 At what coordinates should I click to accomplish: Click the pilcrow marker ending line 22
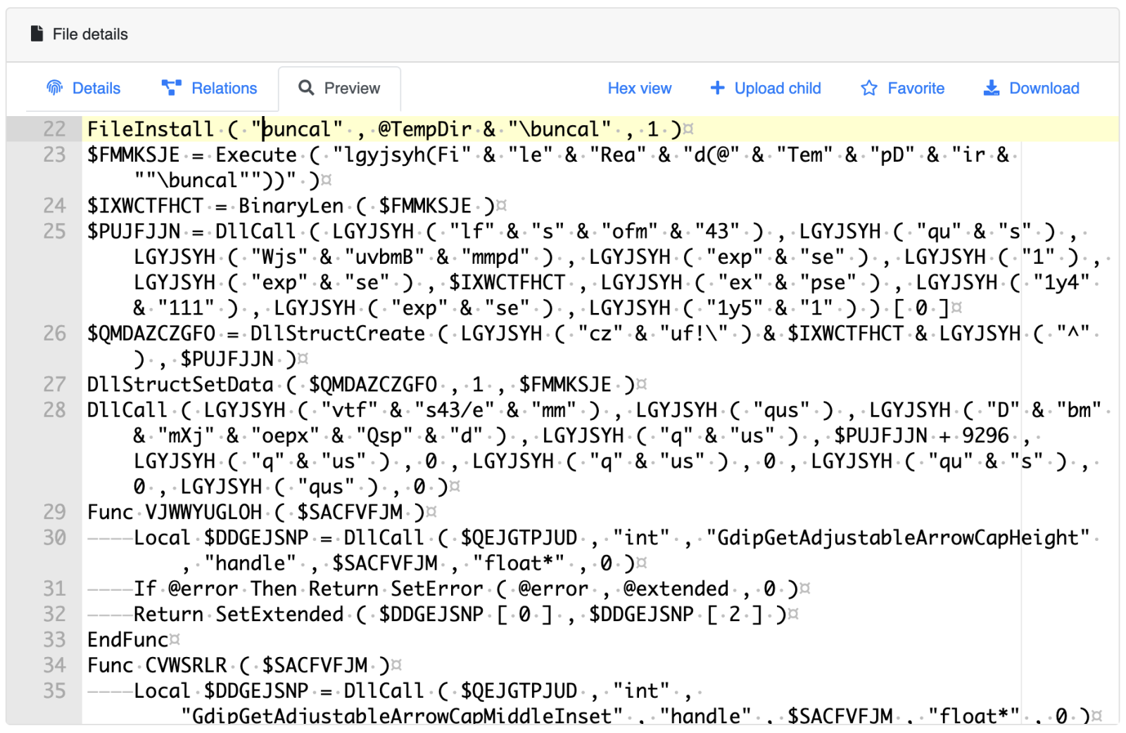pos(688,127)
